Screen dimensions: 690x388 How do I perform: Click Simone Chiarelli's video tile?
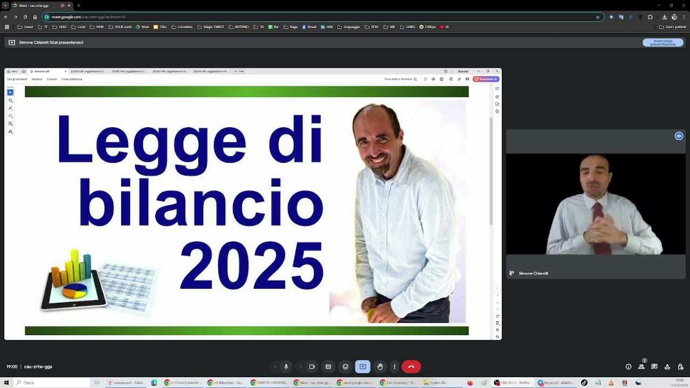(596, 204)
